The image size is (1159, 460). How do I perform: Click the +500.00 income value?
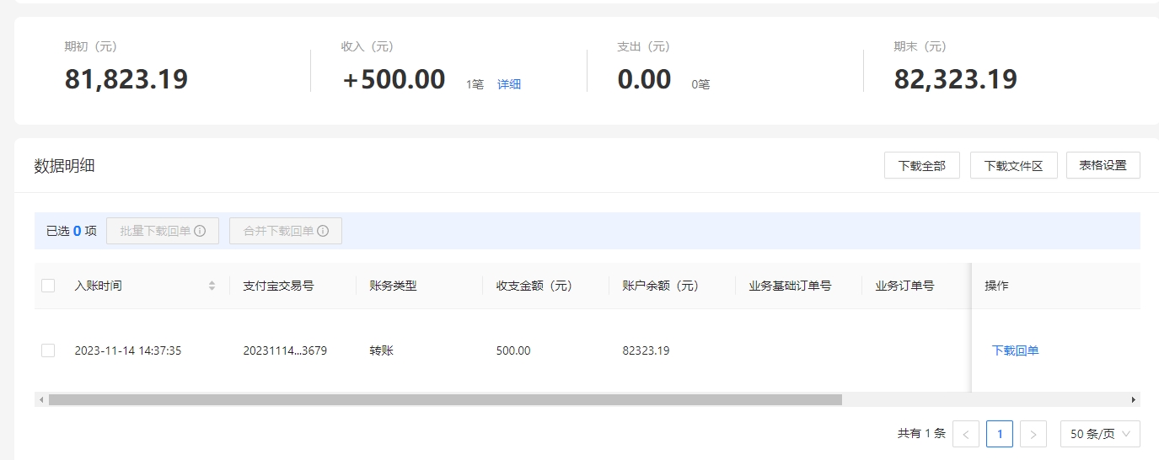[x=394, y=79]
